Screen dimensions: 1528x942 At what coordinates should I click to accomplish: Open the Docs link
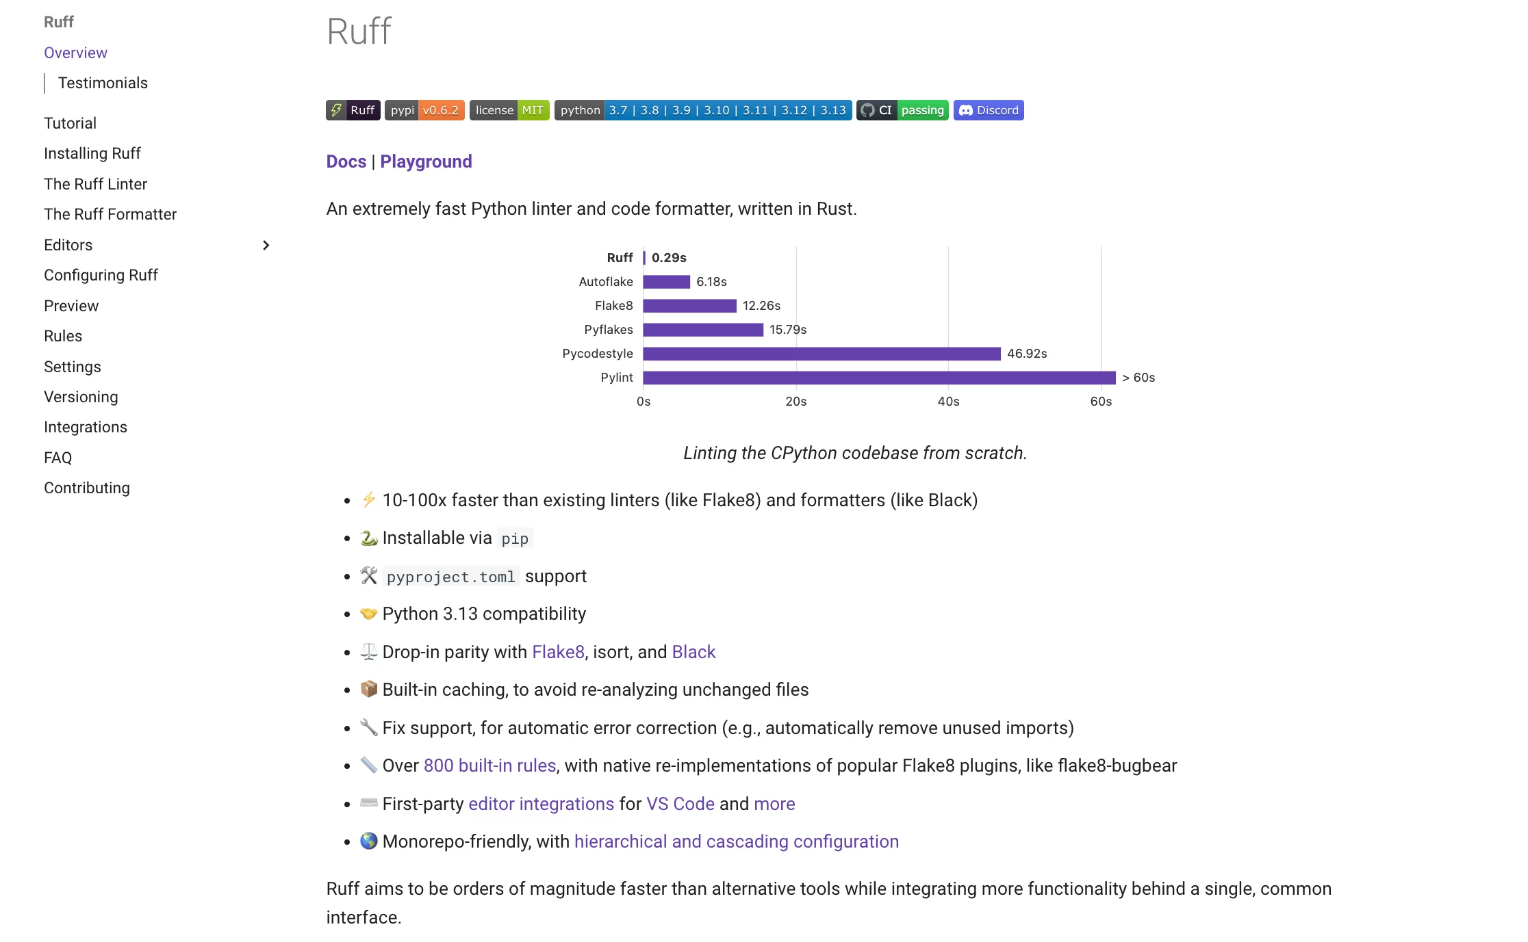(346, 161)
